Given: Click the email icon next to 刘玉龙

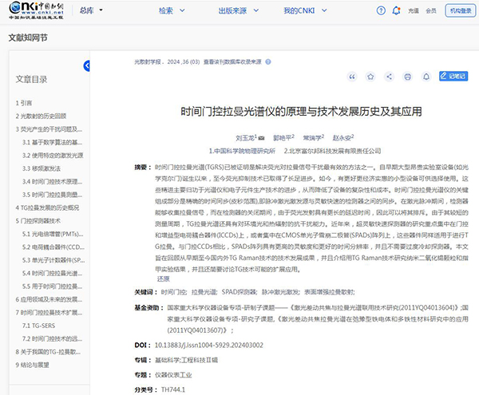Looking at the screenshot, I should tap(260, 138).
